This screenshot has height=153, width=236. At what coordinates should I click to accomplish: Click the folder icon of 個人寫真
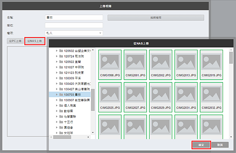pyautogui.click(x=61, y=105)
